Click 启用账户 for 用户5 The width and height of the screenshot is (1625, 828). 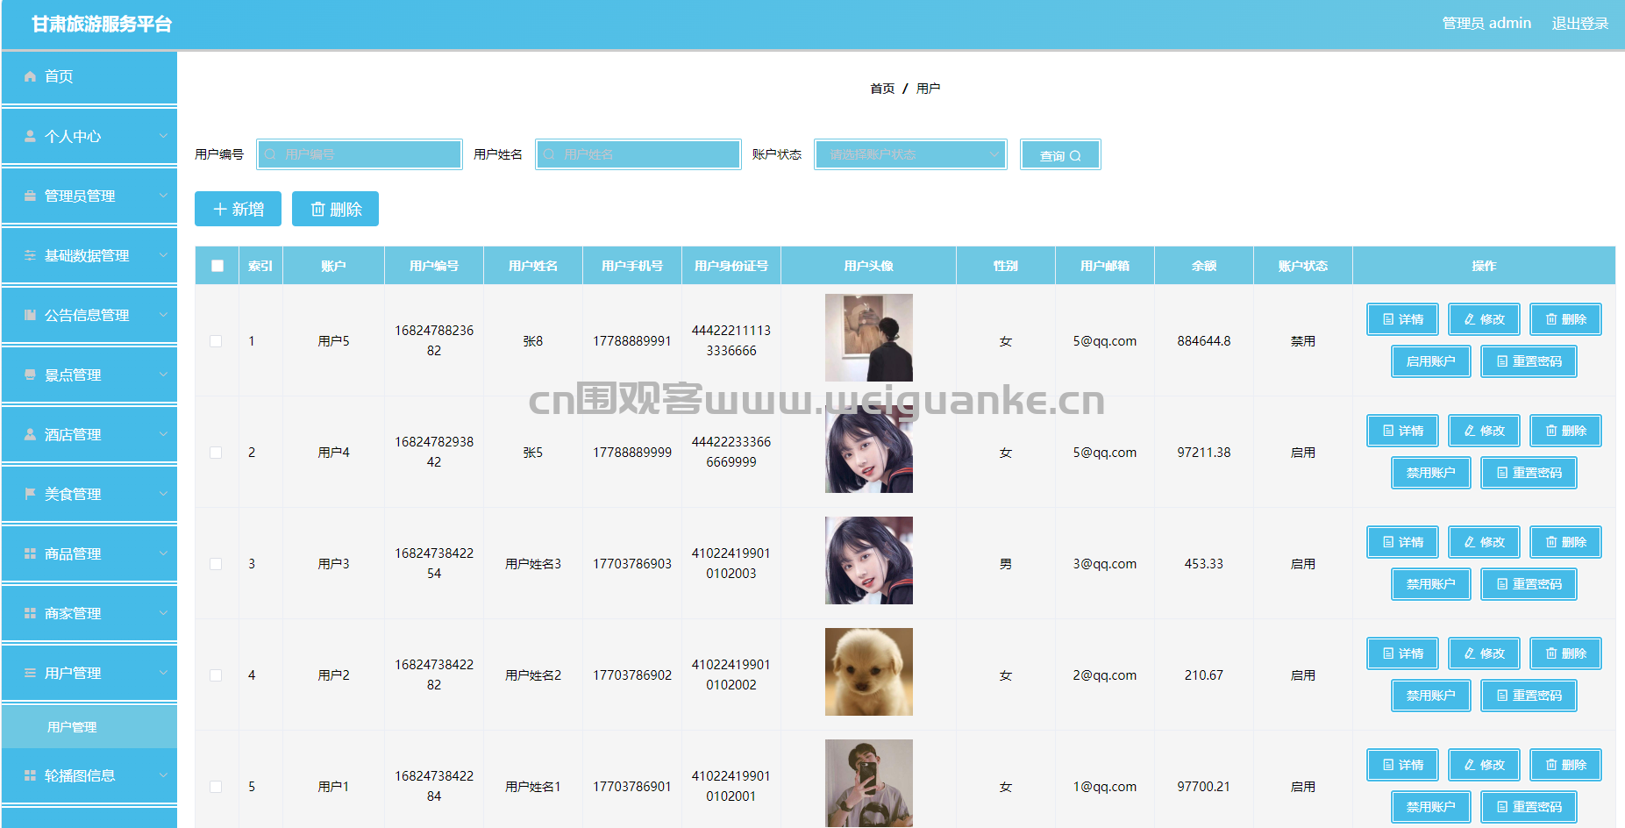1430,361
